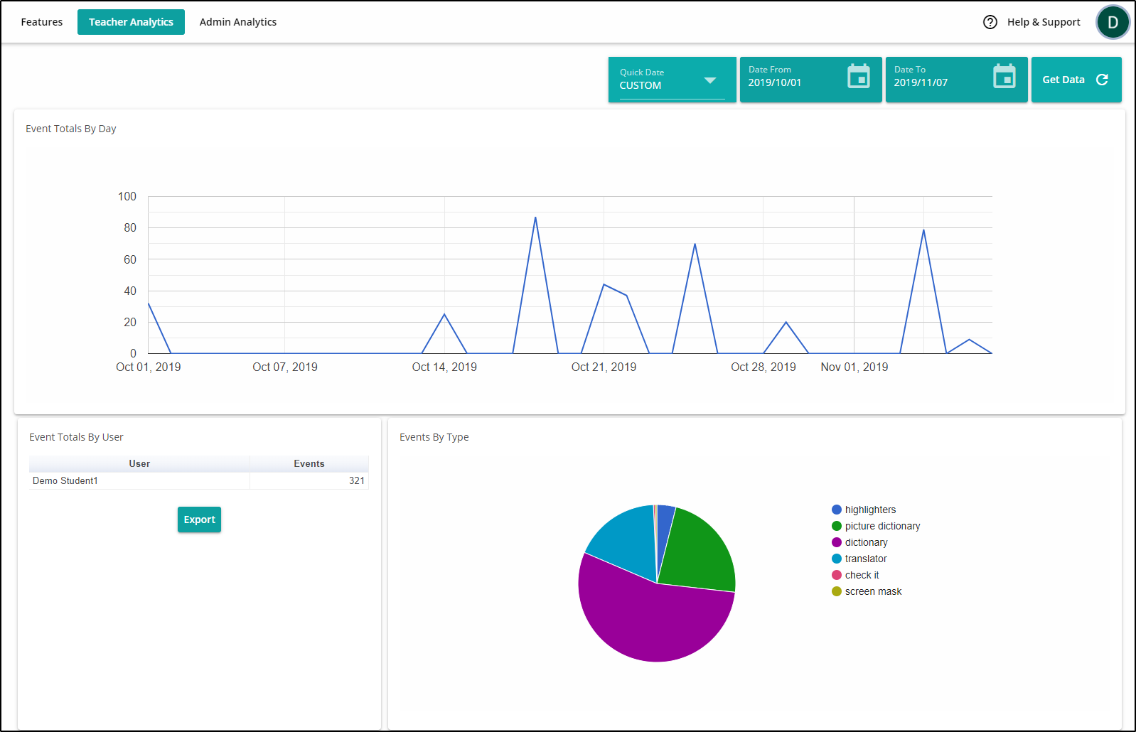1136x732 pixels.
Task: Open the user avatar D menu
Action: coord(1113,22)
